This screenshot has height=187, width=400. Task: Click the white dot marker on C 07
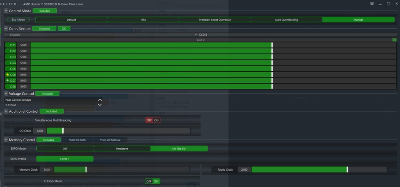pyautogui.click(x=7, y=80)
